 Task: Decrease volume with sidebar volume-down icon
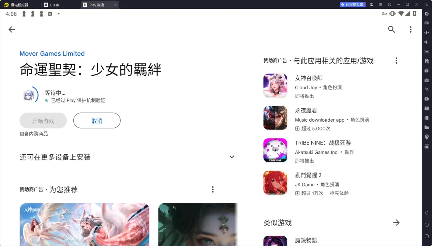coord(427,42)
